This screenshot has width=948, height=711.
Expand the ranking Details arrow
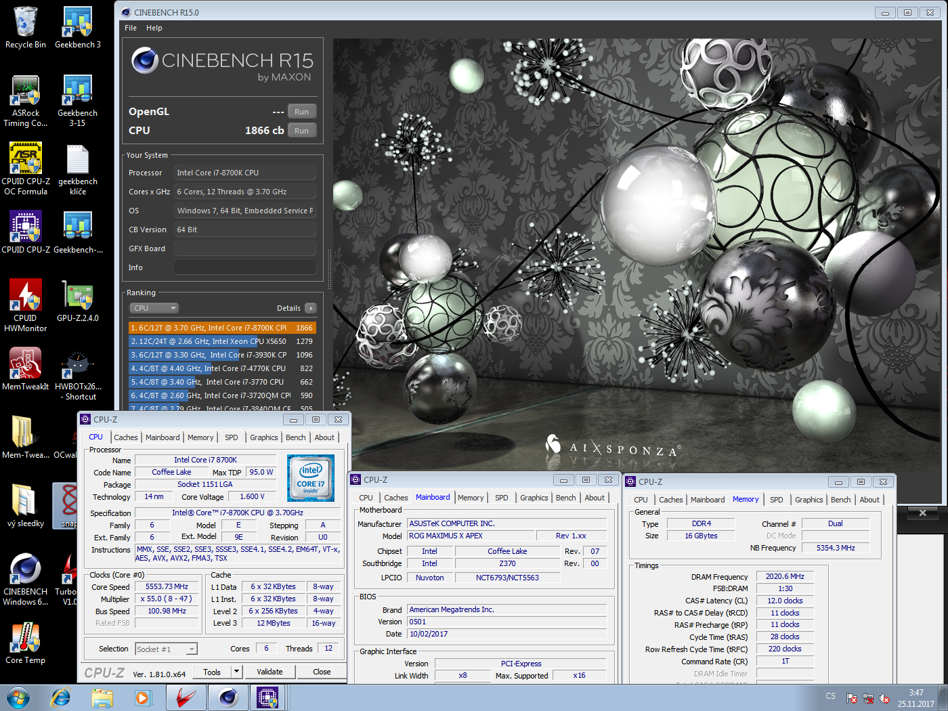(x=311, y=308)
